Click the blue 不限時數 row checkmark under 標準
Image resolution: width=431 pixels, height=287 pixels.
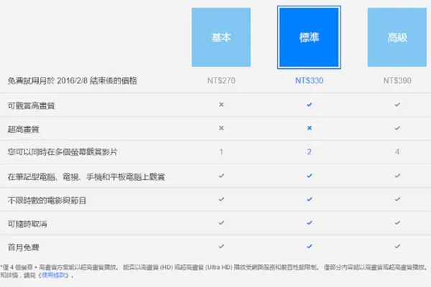[x=309, y=199]
